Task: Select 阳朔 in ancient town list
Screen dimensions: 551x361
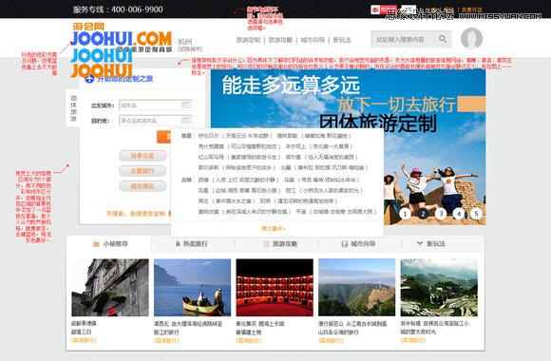Action: 265,201
